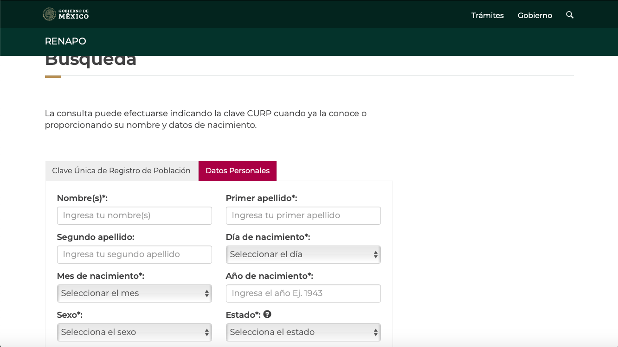The width and height of the screenshot is (618, 347).
Task: Open the Trámites menu link
Action: [x=487, y=15]
